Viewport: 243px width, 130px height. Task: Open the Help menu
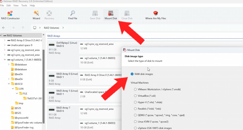tap(32, 5)
